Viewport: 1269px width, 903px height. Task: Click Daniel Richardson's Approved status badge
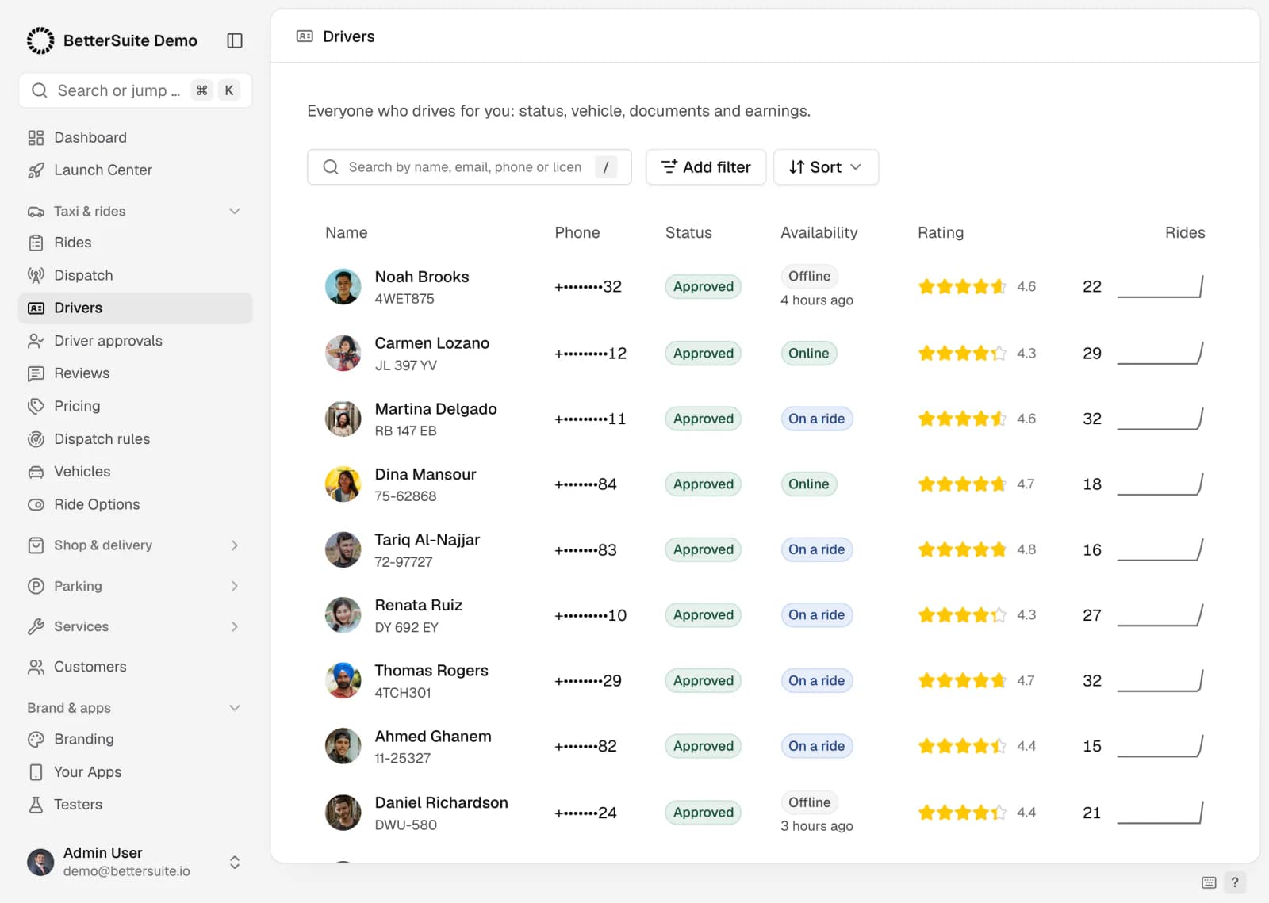[x=704, y=813]
